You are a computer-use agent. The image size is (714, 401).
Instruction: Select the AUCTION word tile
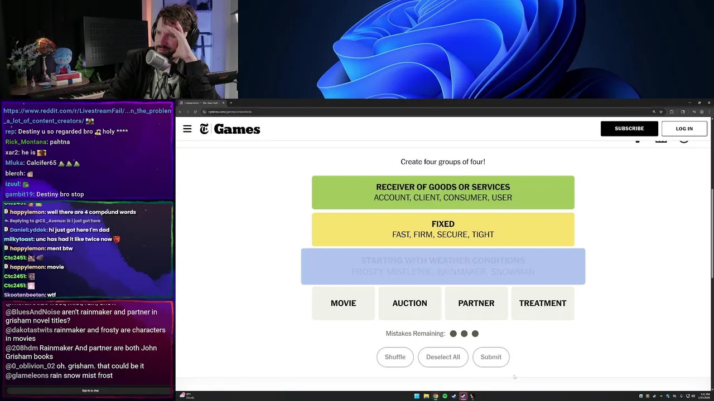point(409,303)
